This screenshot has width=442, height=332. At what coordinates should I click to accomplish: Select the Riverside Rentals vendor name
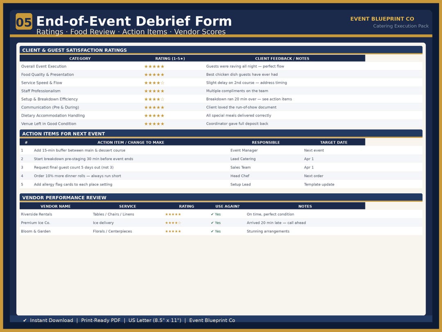(x=36, y=214)
